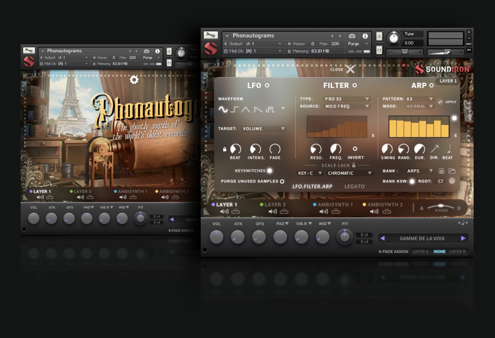Switch to the LFO.FILTER.ARP tab
Viewport: 495px width, 338px height.
coord(312,186)
